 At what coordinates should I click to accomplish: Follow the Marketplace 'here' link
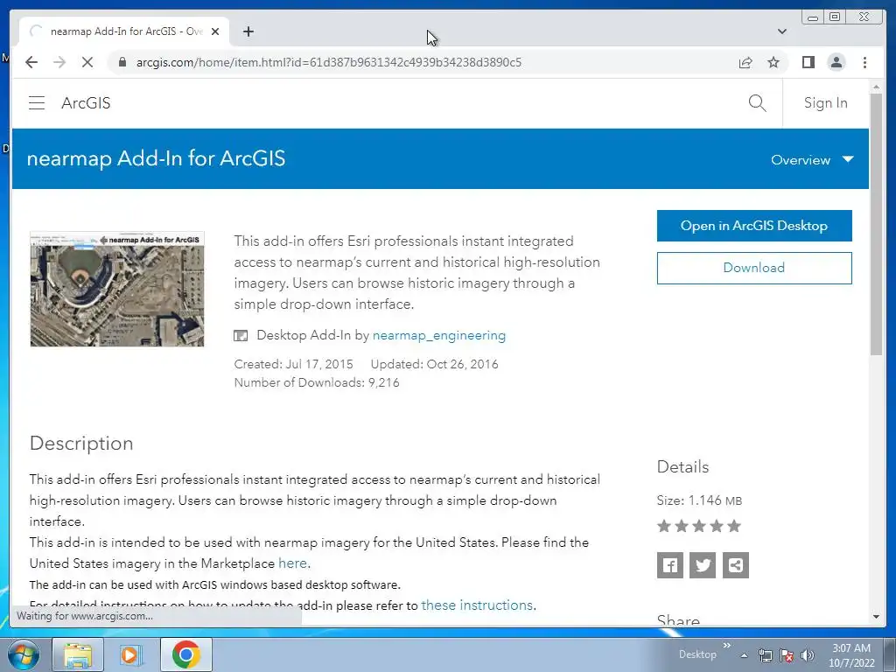(292, 563)
